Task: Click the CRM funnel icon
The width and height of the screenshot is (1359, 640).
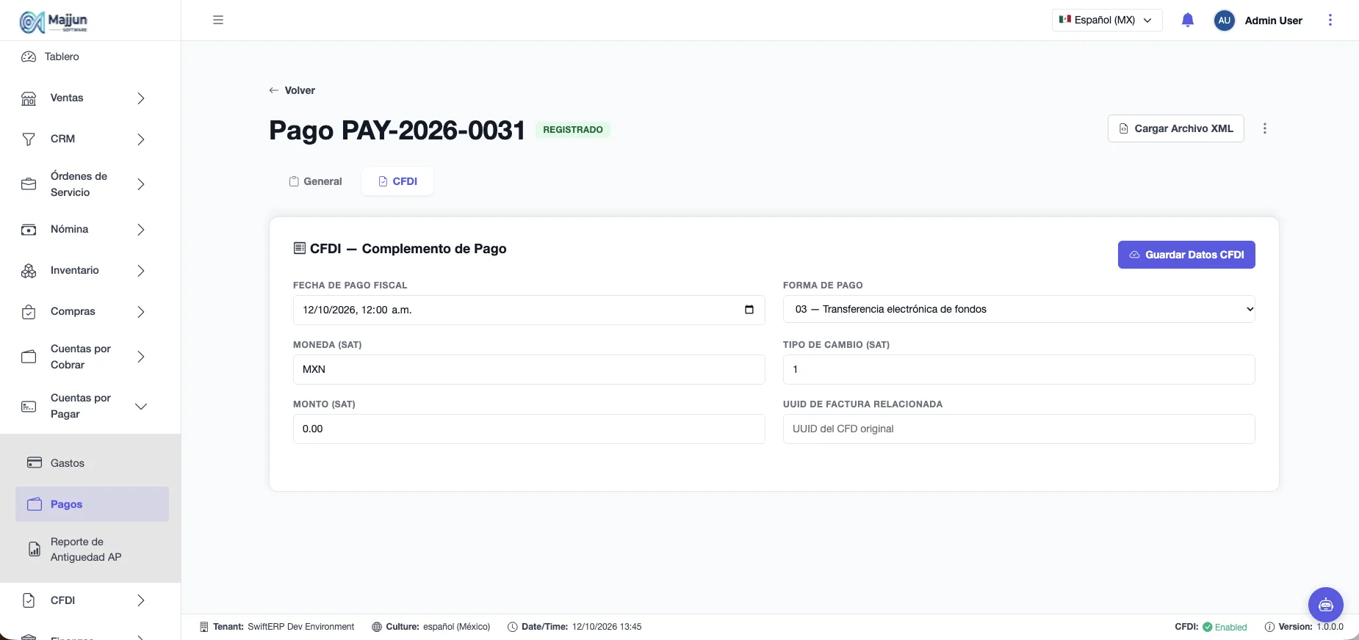Action: 29,139
